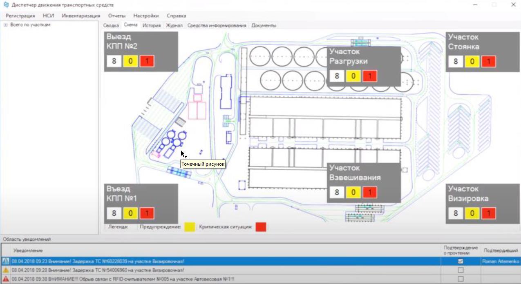Click yellow warning icon of ТС №54006960 notification

(x=6, y=270)
